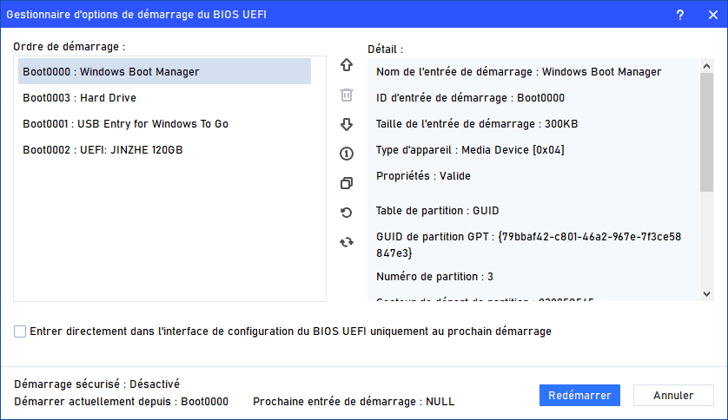
Task: Click the move down arrow icon
Action: coord(347,124)
